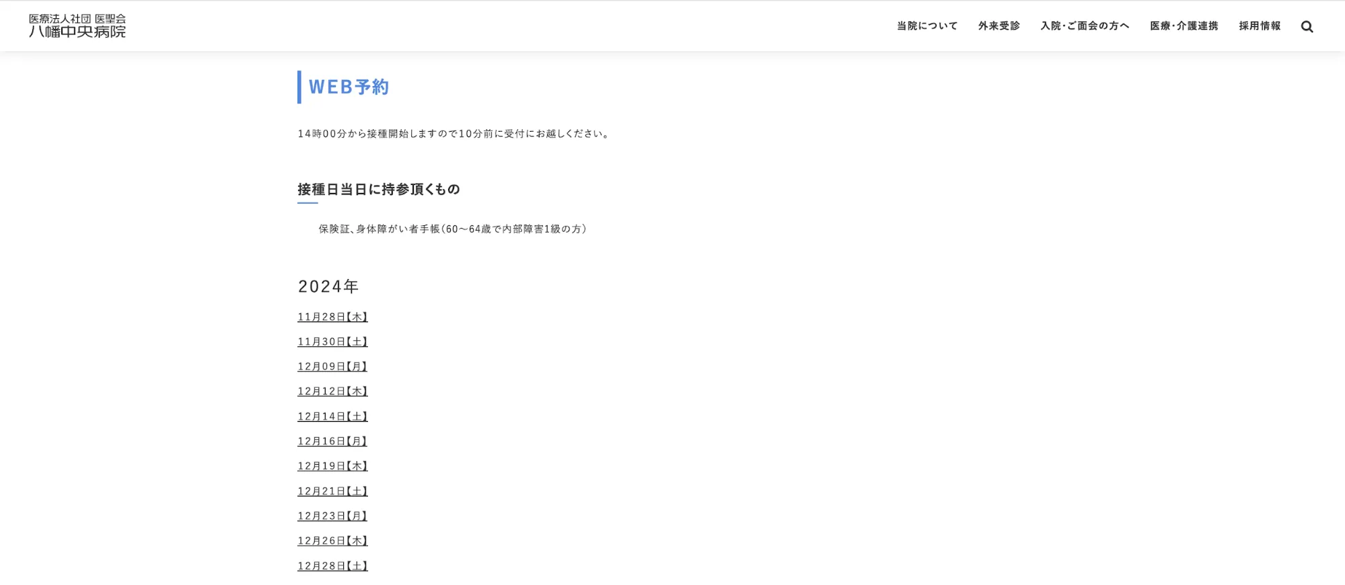Select the 11月28日【木】 reservation date
1345x585 pixels.
pos(332,317)
